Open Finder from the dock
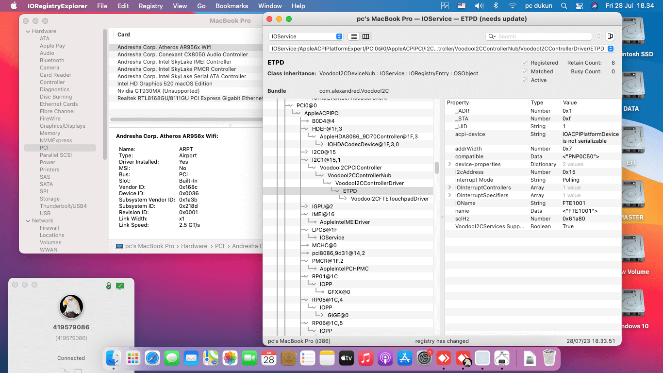 pos(114,358)
